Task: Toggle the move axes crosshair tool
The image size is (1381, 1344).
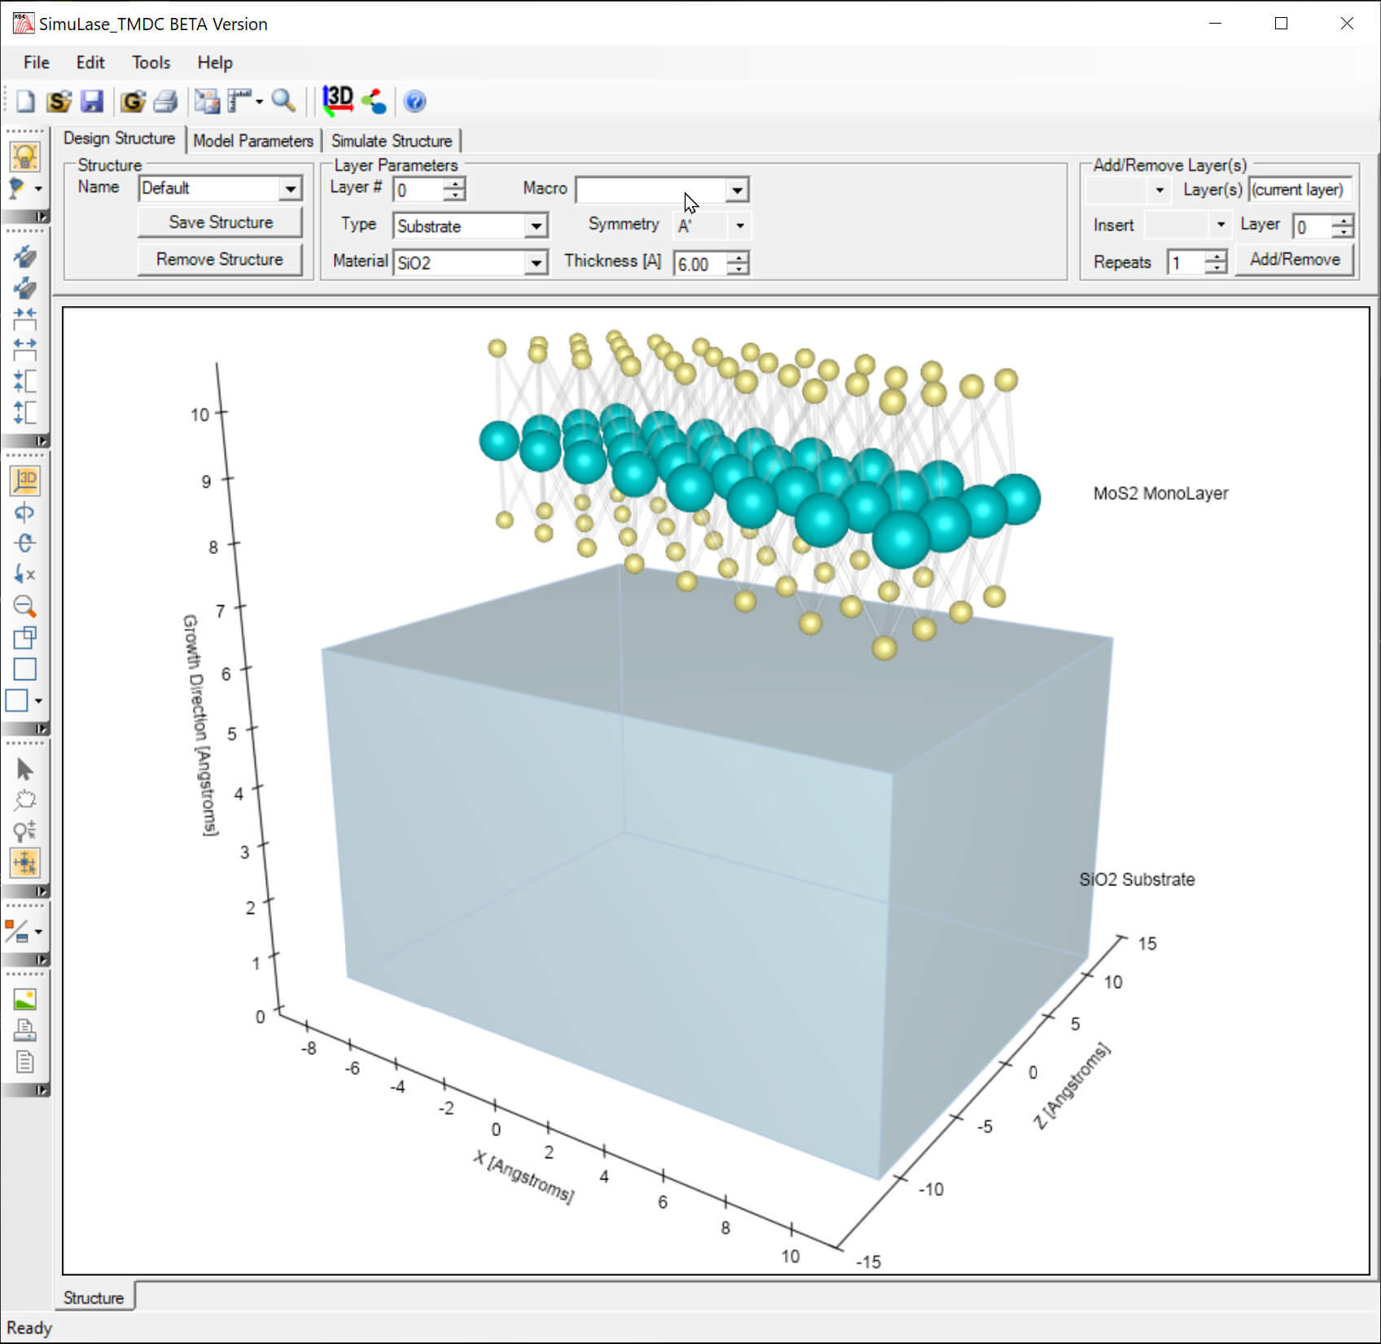Action: 25,863
